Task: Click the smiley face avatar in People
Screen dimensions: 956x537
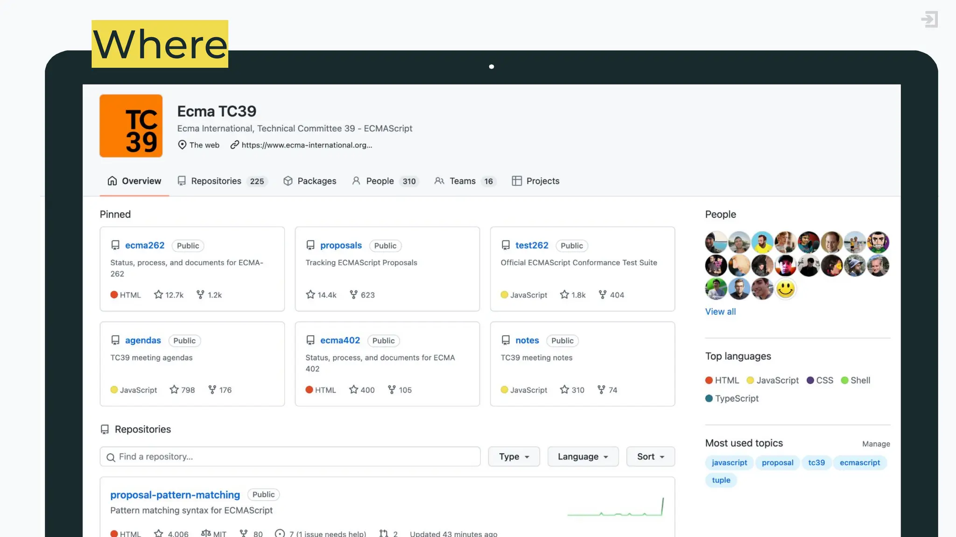Action: pyautogui.click(x=786, y=289)
